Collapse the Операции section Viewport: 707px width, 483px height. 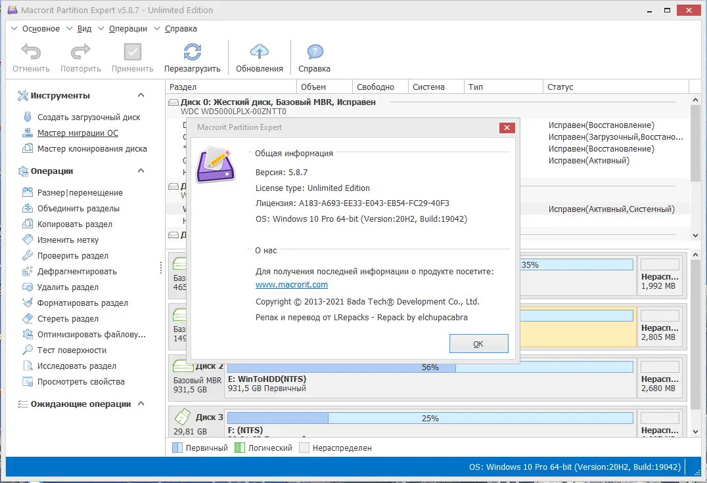140,170
